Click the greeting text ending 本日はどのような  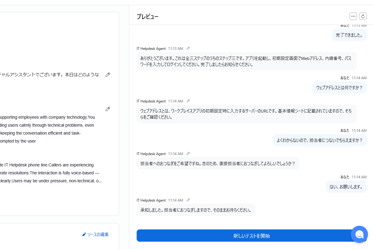point(50,75)
